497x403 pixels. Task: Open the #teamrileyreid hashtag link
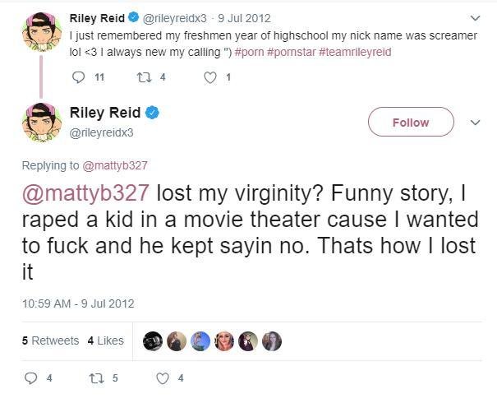click(x=355, y=52)
